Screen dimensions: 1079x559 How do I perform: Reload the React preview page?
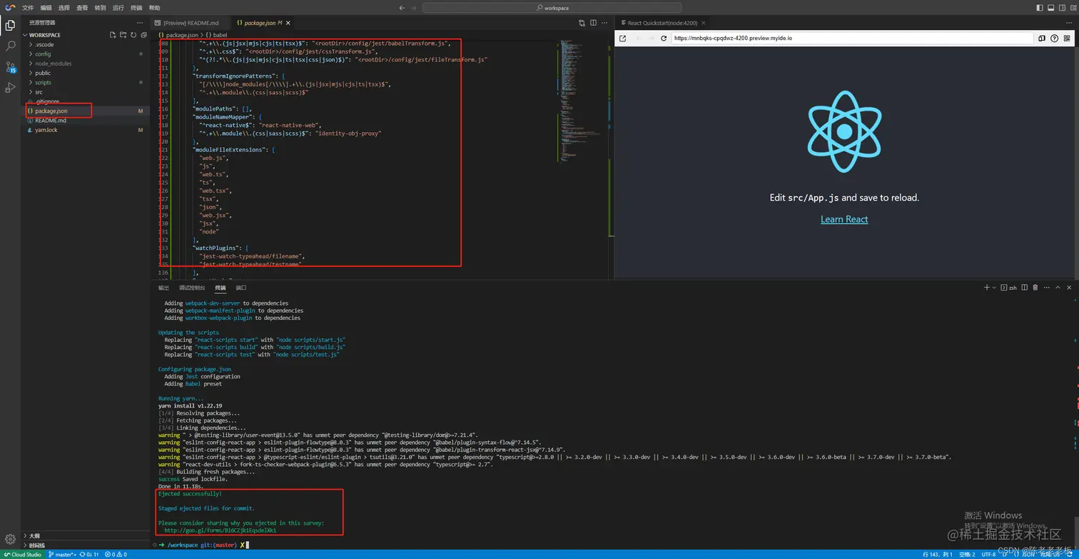(x=664, y=39)
